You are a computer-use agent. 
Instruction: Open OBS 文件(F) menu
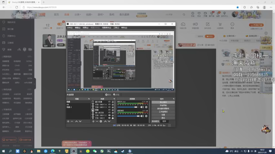(70, 28)
